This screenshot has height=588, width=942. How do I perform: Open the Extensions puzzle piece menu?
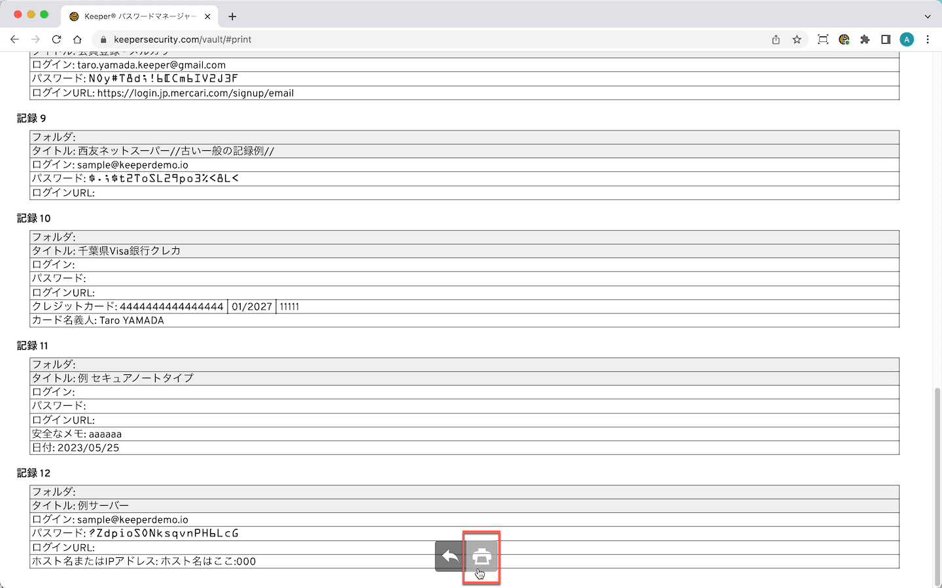tap(865, 39)
